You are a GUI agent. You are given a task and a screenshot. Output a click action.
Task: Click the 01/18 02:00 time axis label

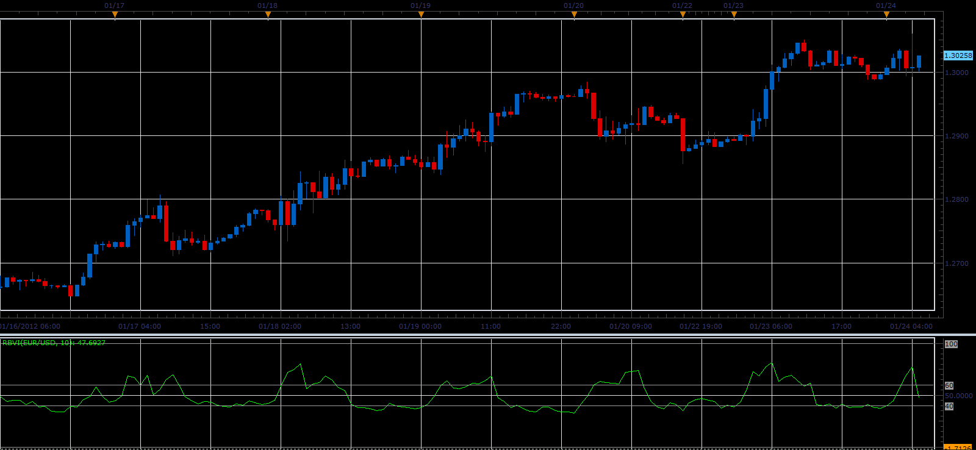pyautogui.click(x=280, y=326)
